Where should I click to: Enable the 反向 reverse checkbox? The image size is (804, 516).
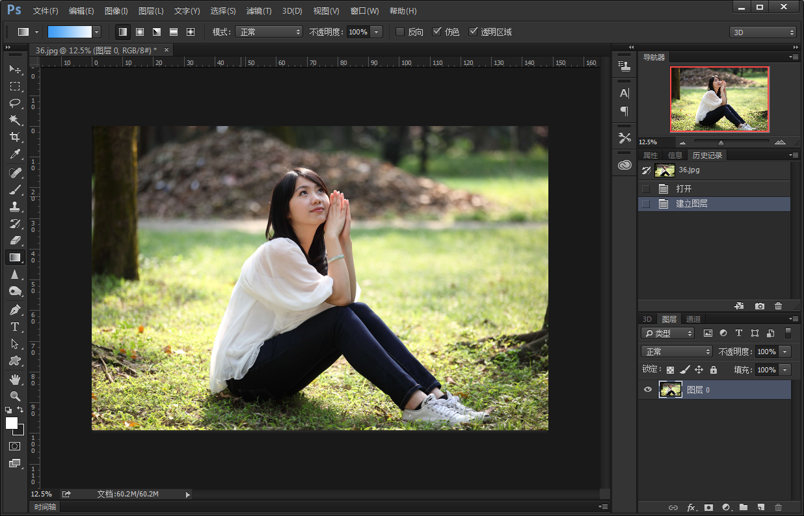400,32
